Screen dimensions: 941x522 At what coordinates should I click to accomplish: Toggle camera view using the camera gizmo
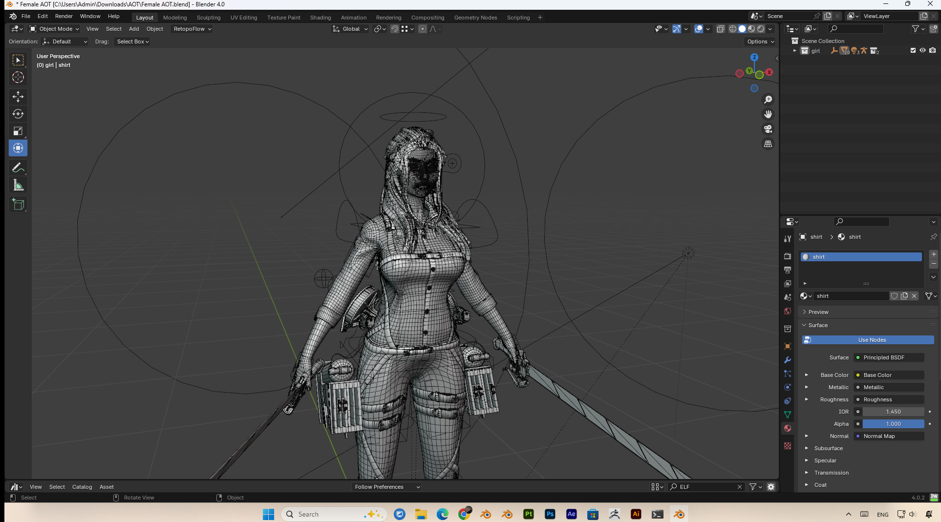768,129
